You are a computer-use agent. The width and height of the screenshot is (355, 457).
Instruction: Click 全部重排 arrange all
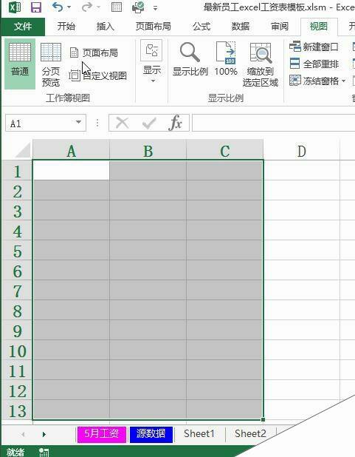click(314, 64)
